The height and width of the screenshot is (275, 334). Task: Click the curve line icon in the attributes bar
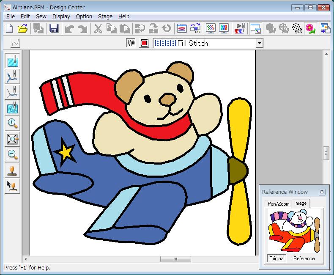15,43
